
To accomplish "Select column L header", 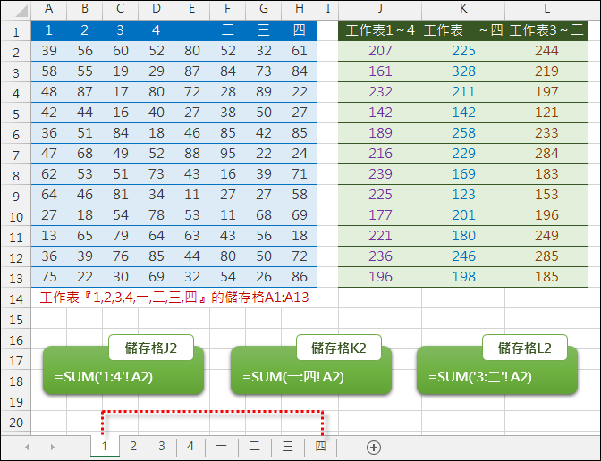I will [x=546, y=9].
